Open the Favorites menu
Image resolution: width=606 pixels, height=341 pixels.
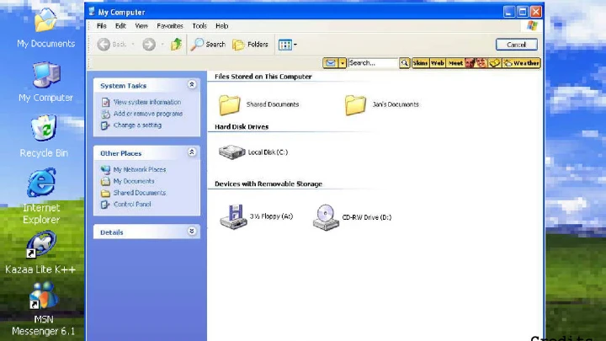click(x=170, y=26)
